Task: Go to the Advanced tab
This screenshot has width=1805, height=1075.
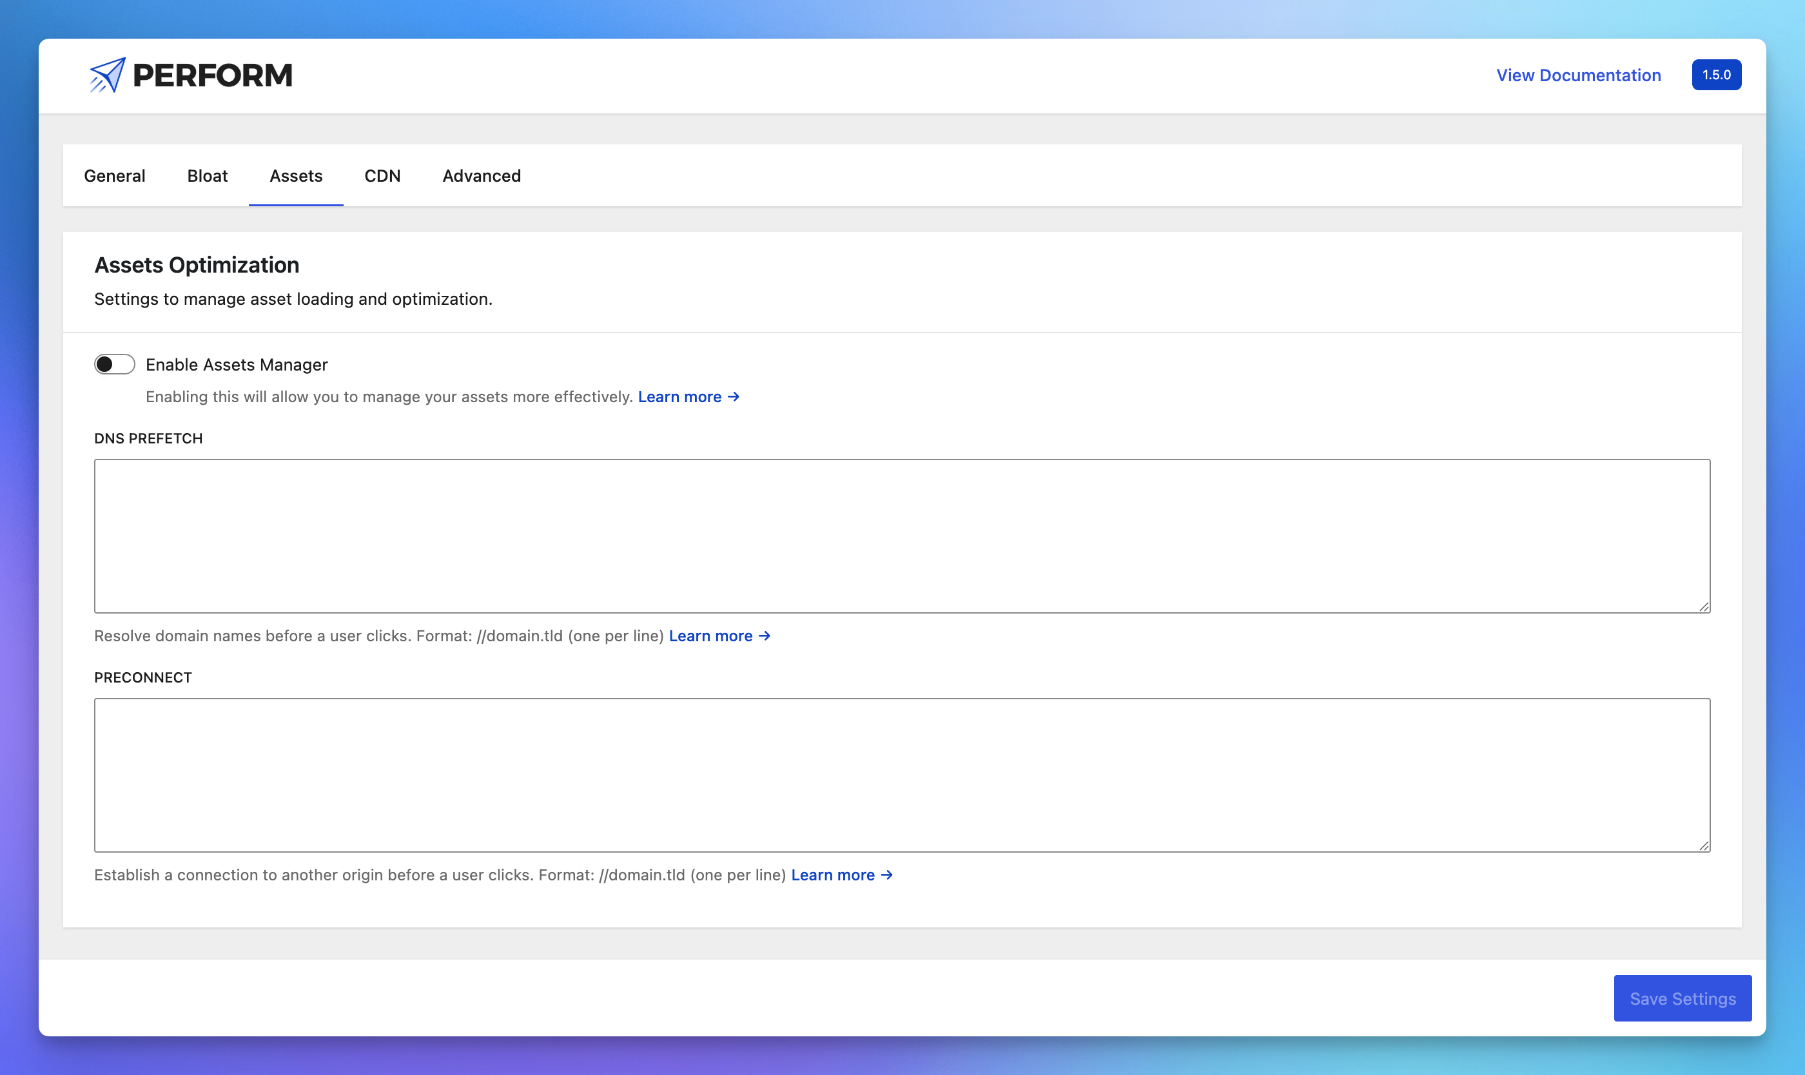Action: click(x=481, y=176)
